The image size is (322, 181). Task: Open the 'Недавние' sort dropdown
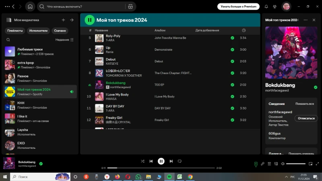pyautogui.click(x=64, y=40)
